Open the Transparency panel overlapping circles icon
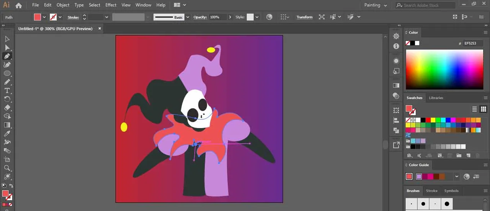 click(396, 95)
